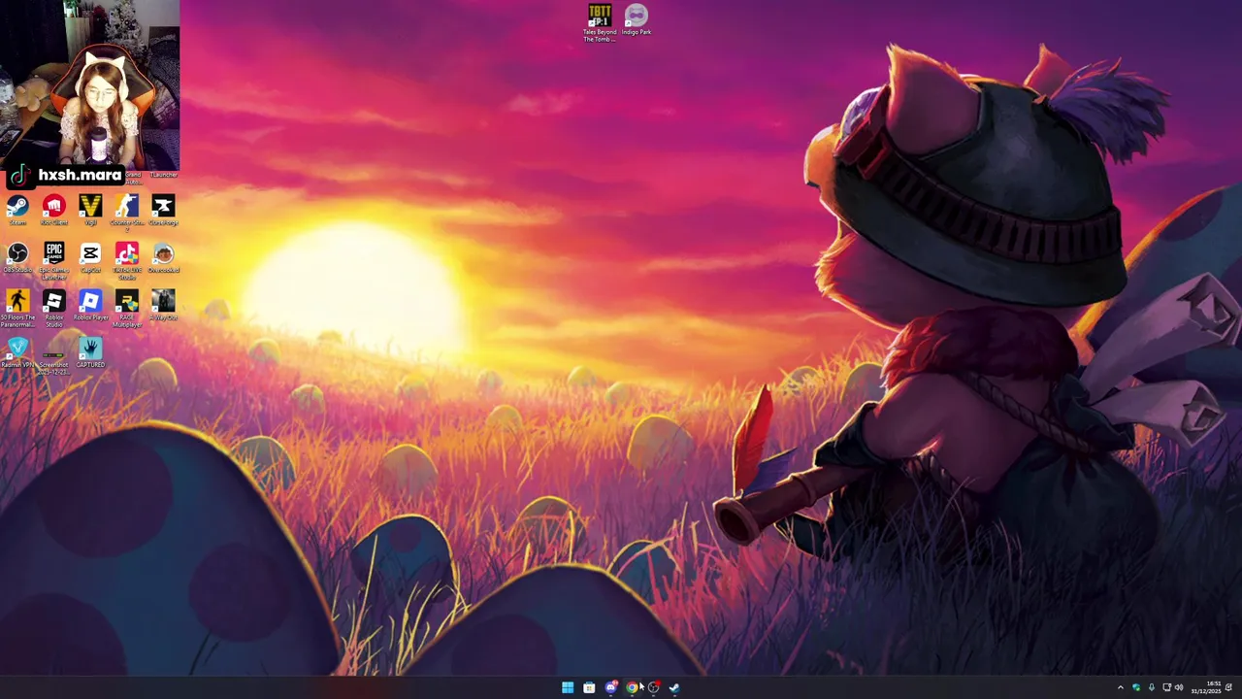
Task: Select the OBS Studio desktop shortcut
Action: 17,257
